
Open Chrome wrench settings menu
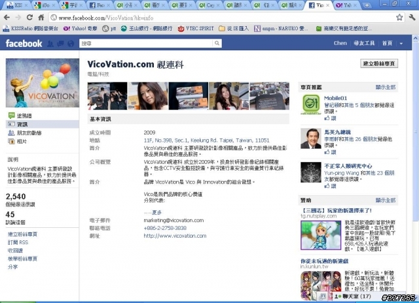click(x=412, y=18)
